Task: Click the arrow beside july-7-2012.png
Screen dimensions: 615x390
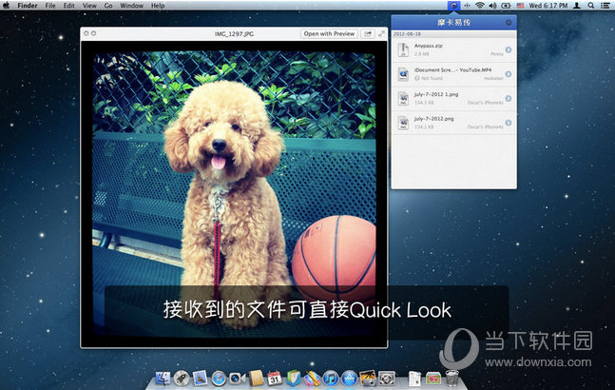Action: coord(509,123)
